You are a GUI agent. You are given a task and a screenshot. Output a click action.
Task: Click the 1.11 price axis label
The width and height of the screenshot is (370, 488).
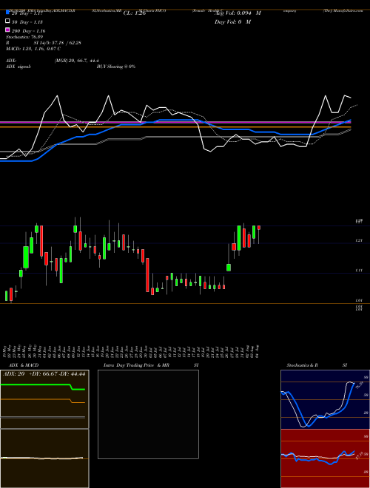point(359,271)
